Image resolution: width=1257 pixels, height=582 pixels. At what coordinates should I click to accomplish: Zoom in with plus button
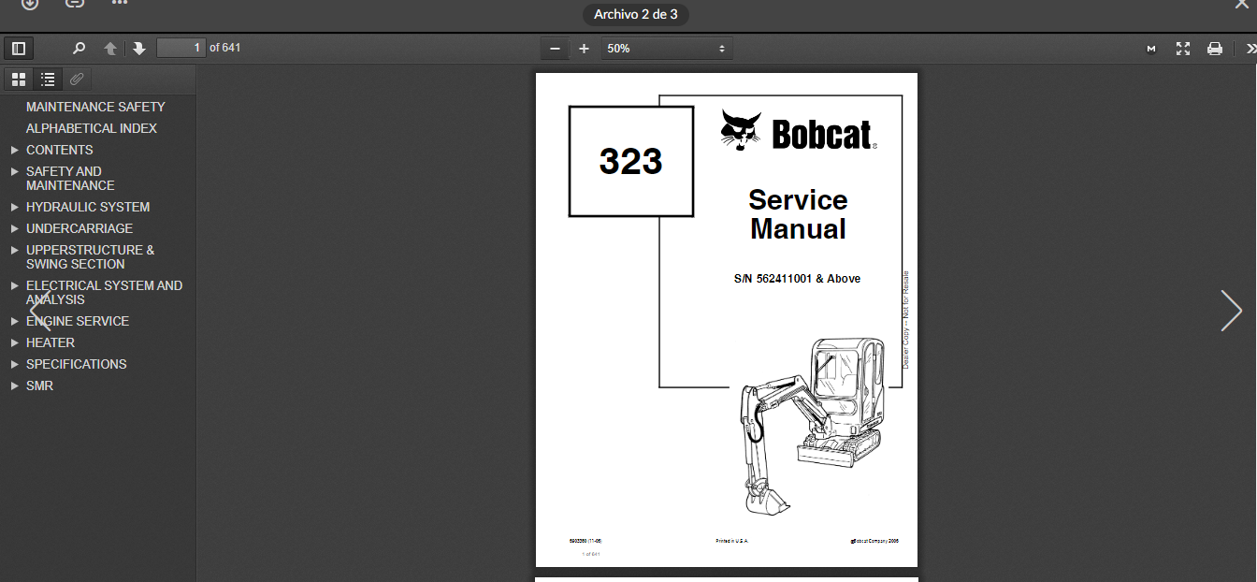point(584,49)
